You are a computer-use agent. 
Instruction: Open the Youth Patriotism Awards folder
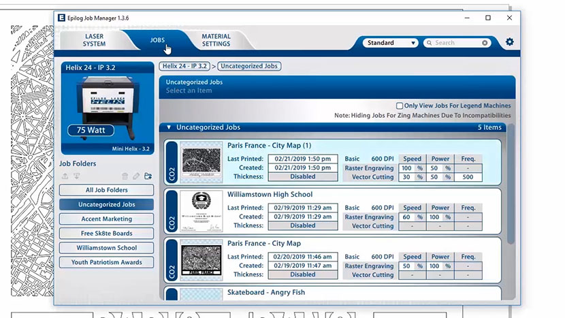pos(107,262)
